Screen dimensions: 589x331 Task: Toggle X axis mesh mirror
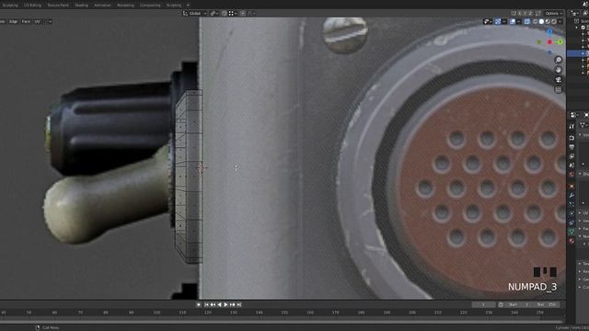(520, 14)
